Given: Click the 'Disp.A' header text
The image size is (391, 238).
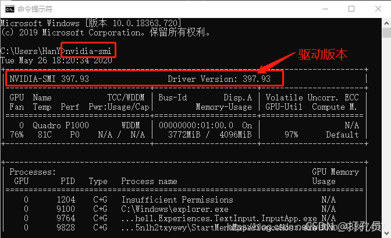Looking at the screenshot, I should point(238,98).
